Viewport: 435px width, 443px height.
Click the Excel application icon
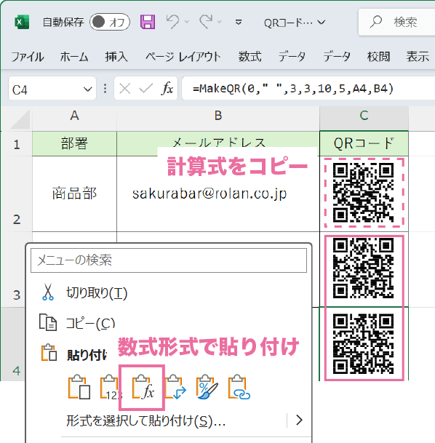pyautogui.click(x=22, y=22)
